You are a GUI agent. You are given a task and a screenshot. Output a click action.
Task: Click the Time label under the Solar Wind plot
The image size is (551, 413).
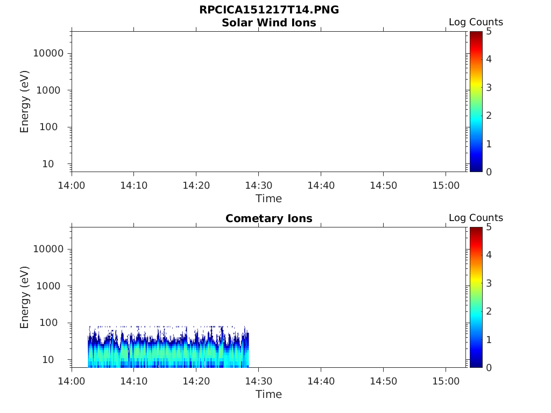point(269,198)
